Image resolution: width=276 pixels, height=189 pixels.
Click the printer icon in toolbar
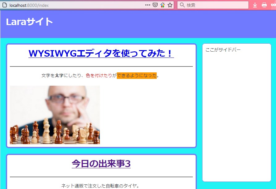point(264,5)
